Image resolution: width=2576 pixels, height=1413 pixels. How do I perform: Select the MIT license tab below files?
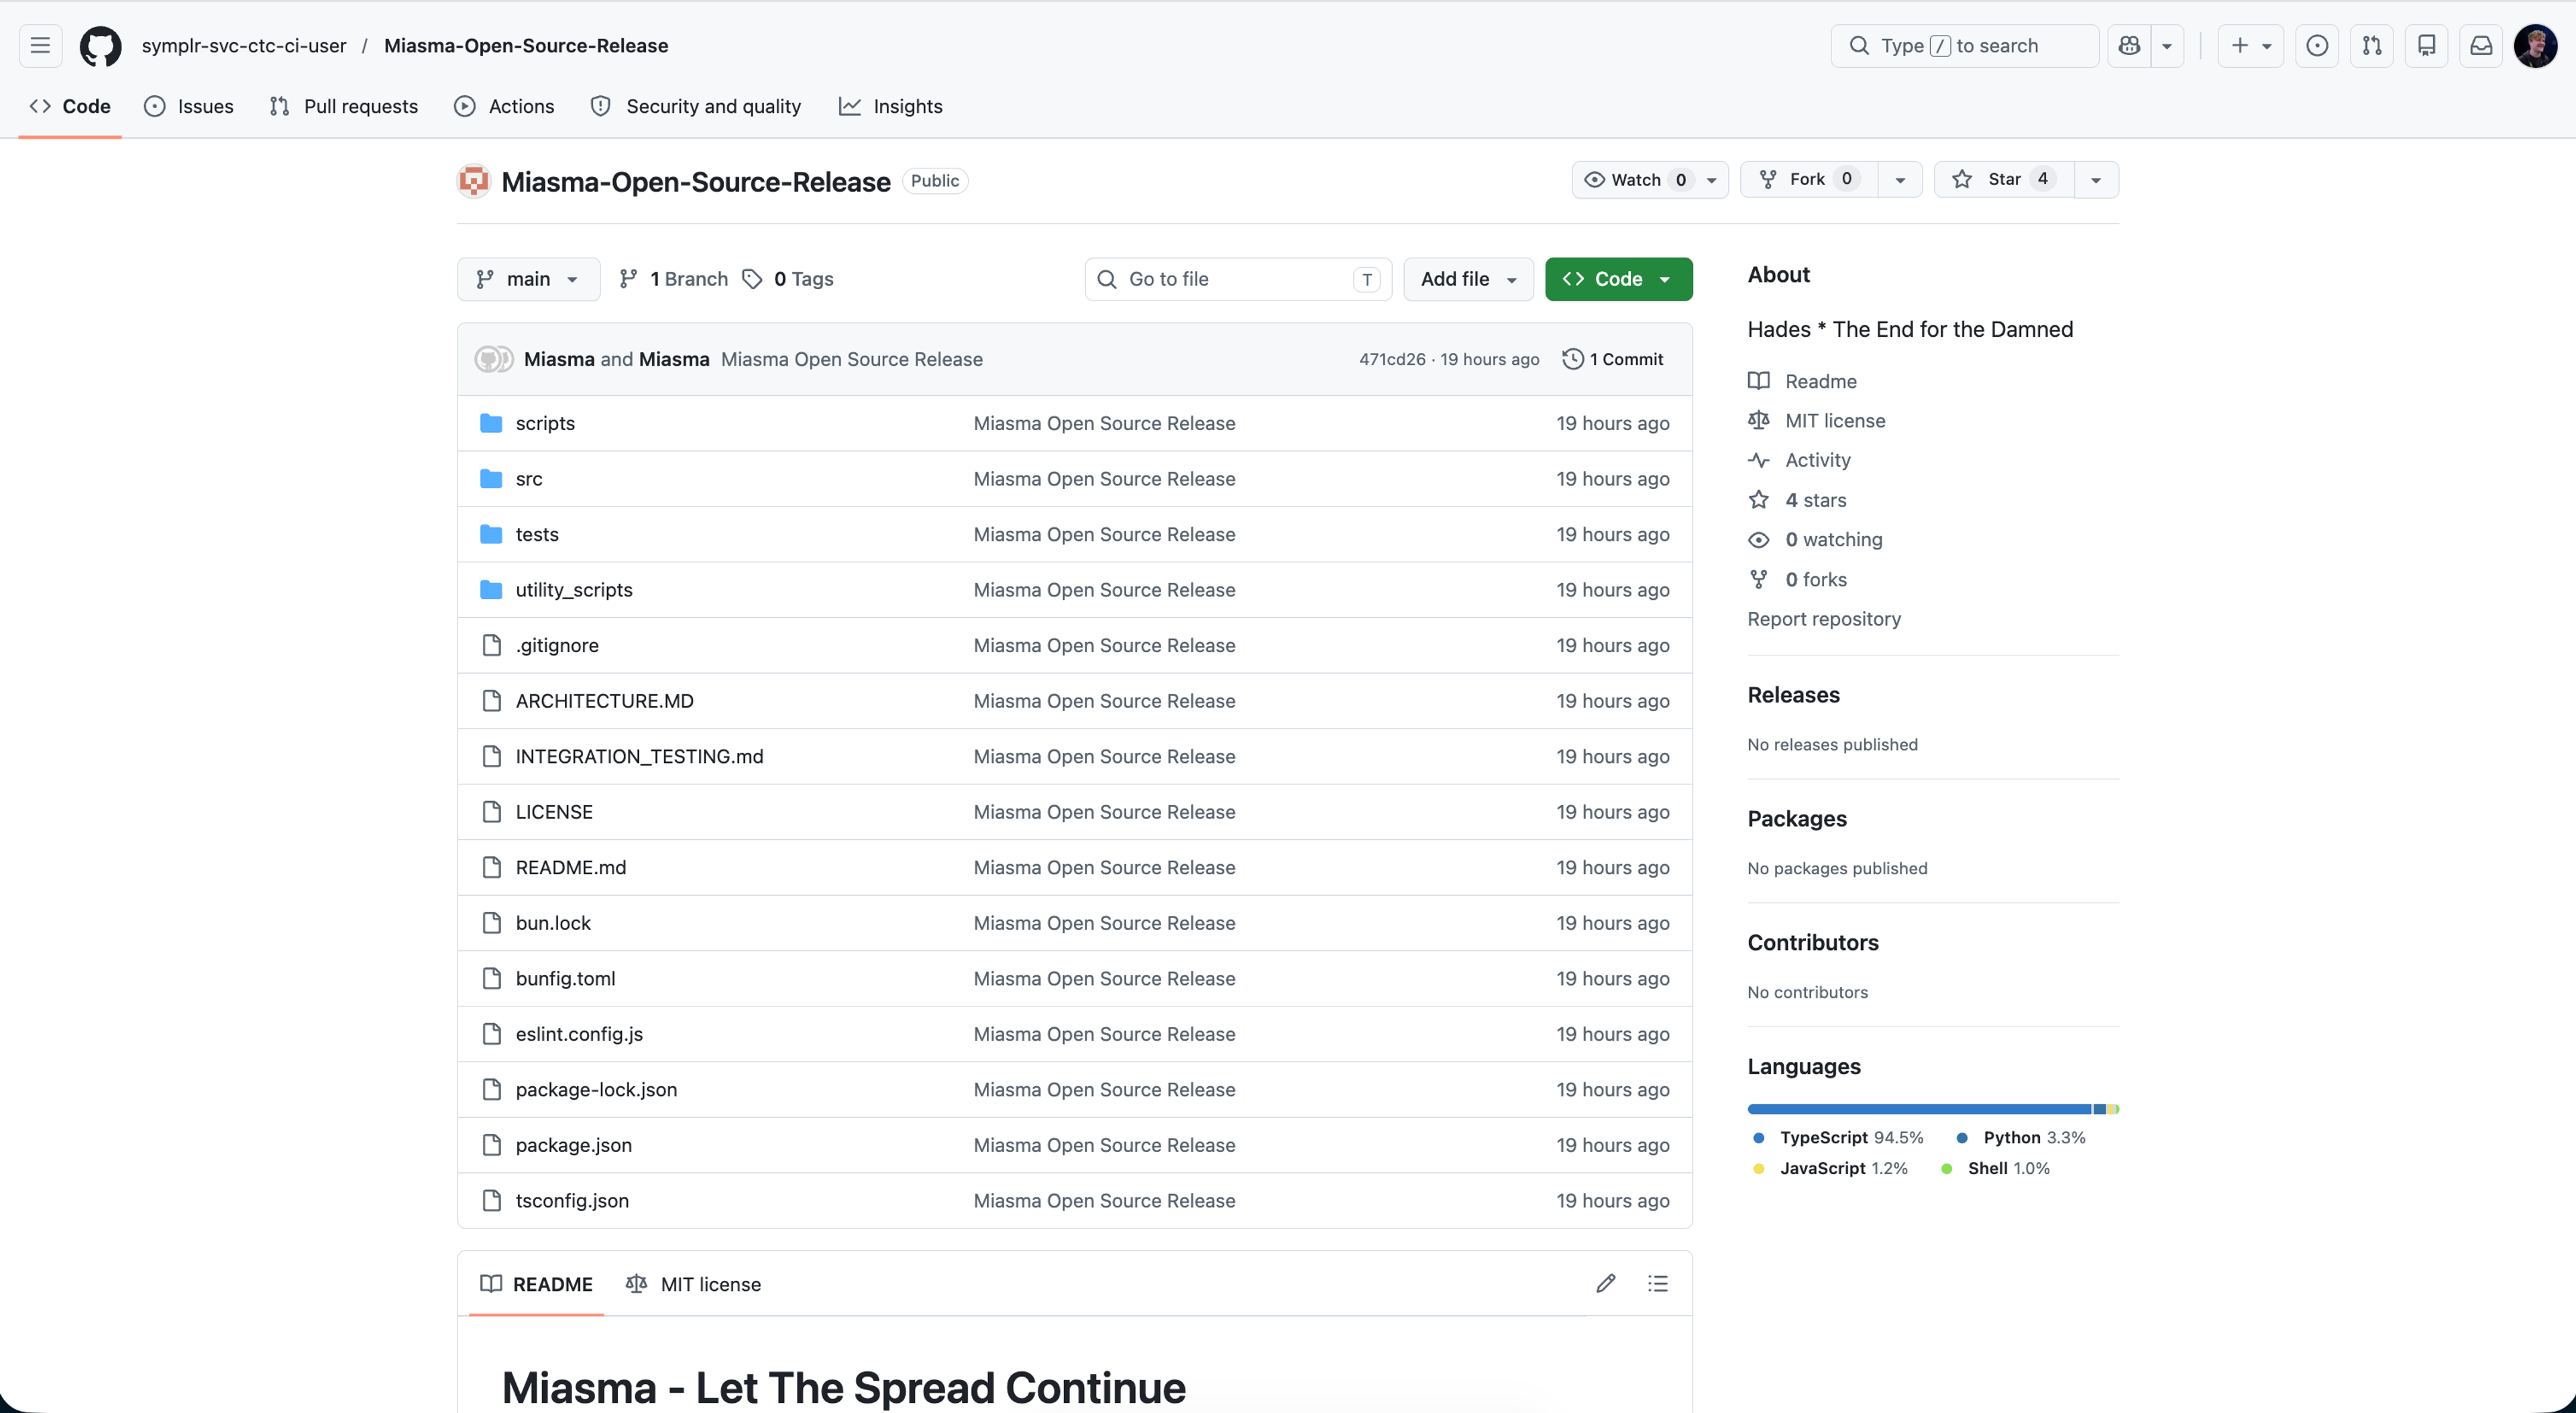[x=693, y=1284]
